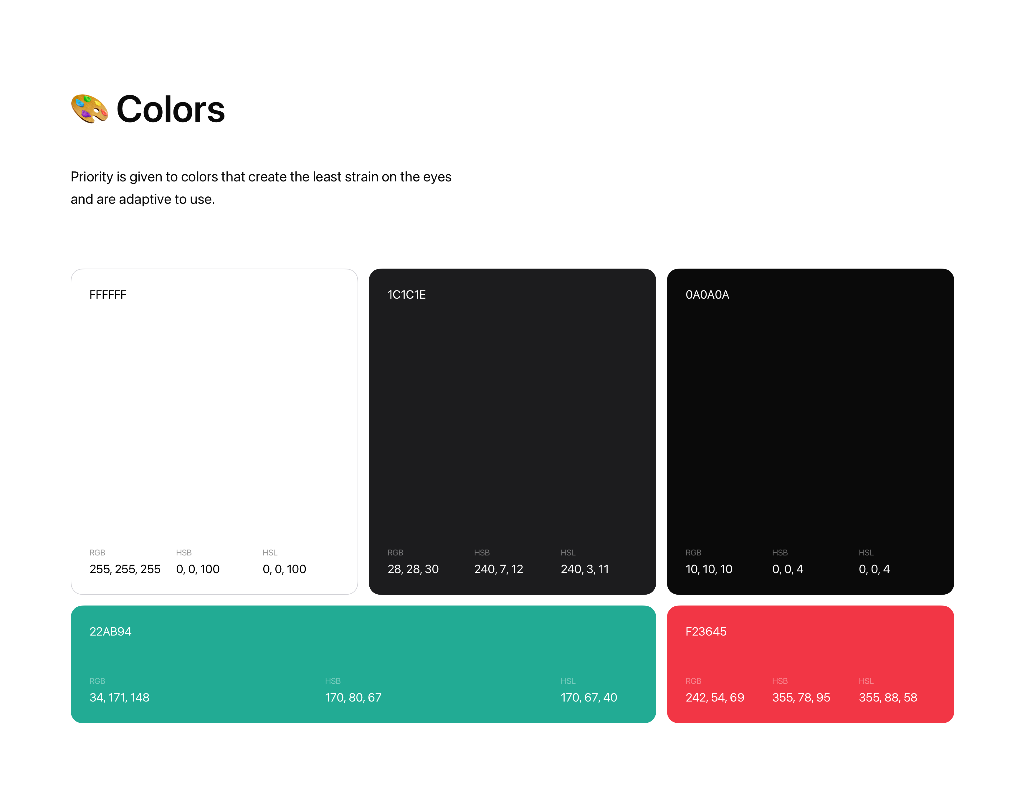This screenshot has width=1025, height=794.
Task: Click HSL value 170, 67, 40
Action: point(588,698)
